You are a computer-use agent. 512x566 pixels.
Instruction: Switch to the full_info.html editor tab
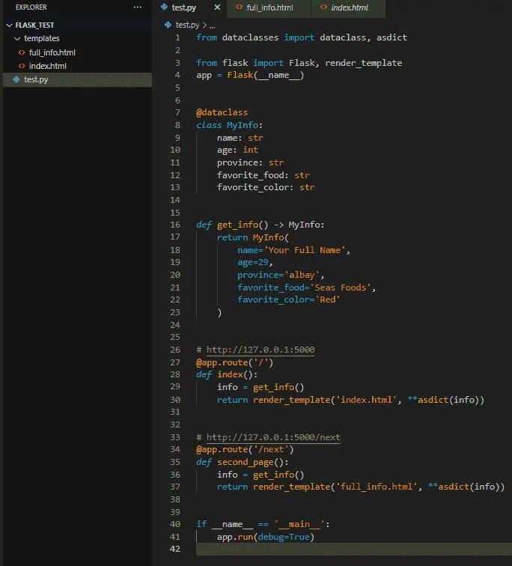point(269,7)
